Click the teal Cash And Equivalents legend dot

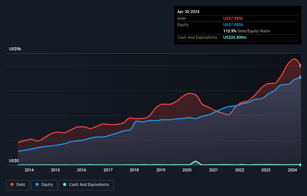point(65,184)
